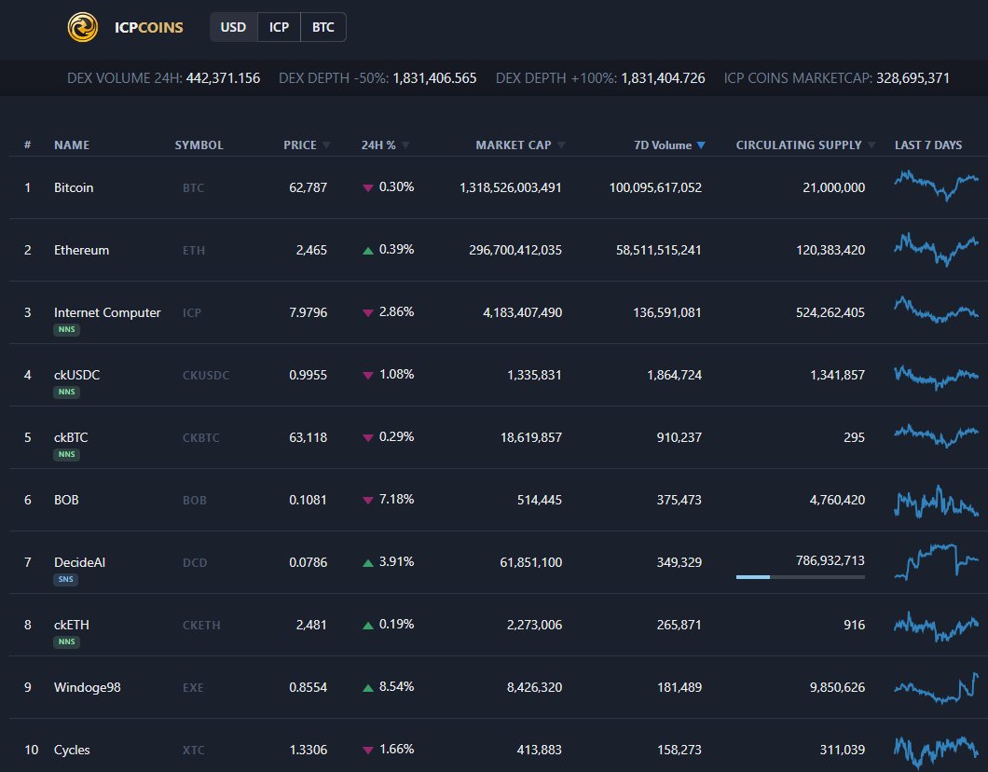The height and width of the screenshot is (772, 988).
Task: Sort by PRICE arrow
Action: (x=326, y=145)
